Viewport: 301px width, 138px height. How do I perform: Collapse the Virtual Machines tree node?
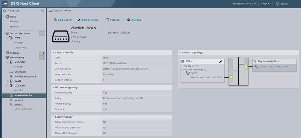(5, 33)
